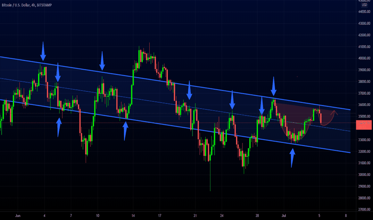Viewport: 373px width, 220px height.
Task: Click the 40000.00 price axis label
Action: 364,58
